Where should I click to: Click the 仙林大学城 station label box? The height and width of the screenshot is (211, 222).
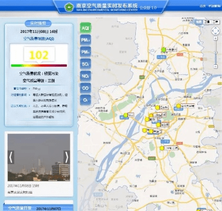188,106
